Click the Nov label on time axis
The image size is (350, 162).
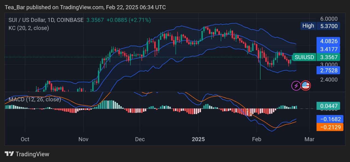(83, 139)
